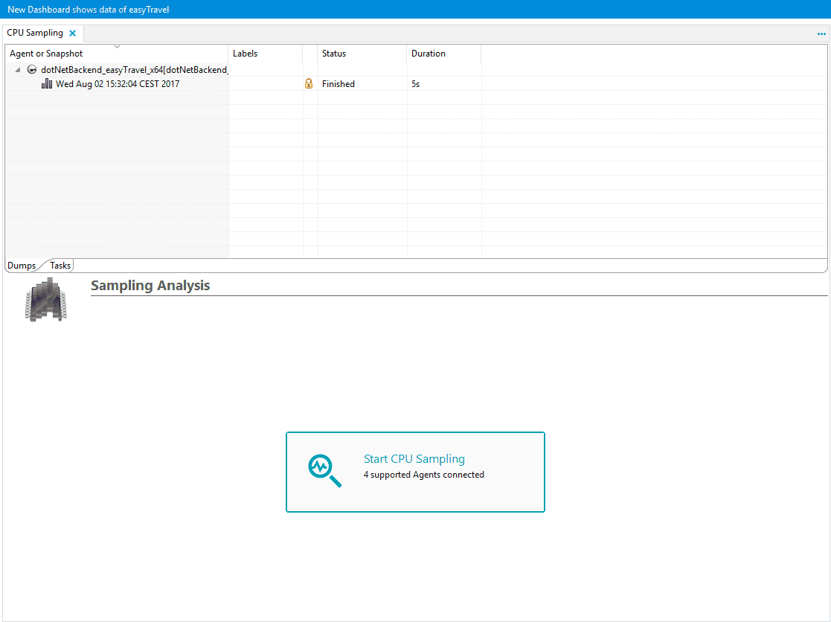
Task: Click the Sampling Analysis heading
Action: point(150,286)
